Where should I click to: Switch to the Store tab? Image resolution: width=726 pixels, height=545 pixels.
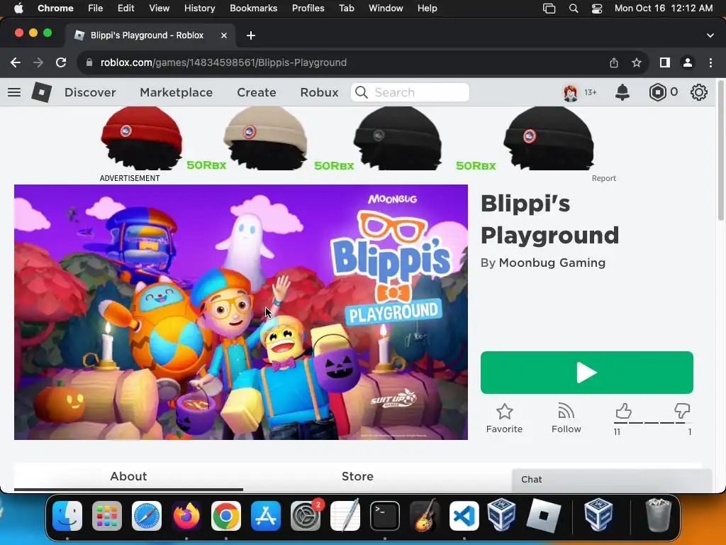(357, 476)
